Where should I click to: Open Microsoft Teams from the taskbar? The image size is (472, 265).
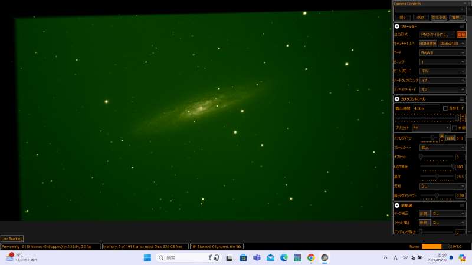pos(257,258)
